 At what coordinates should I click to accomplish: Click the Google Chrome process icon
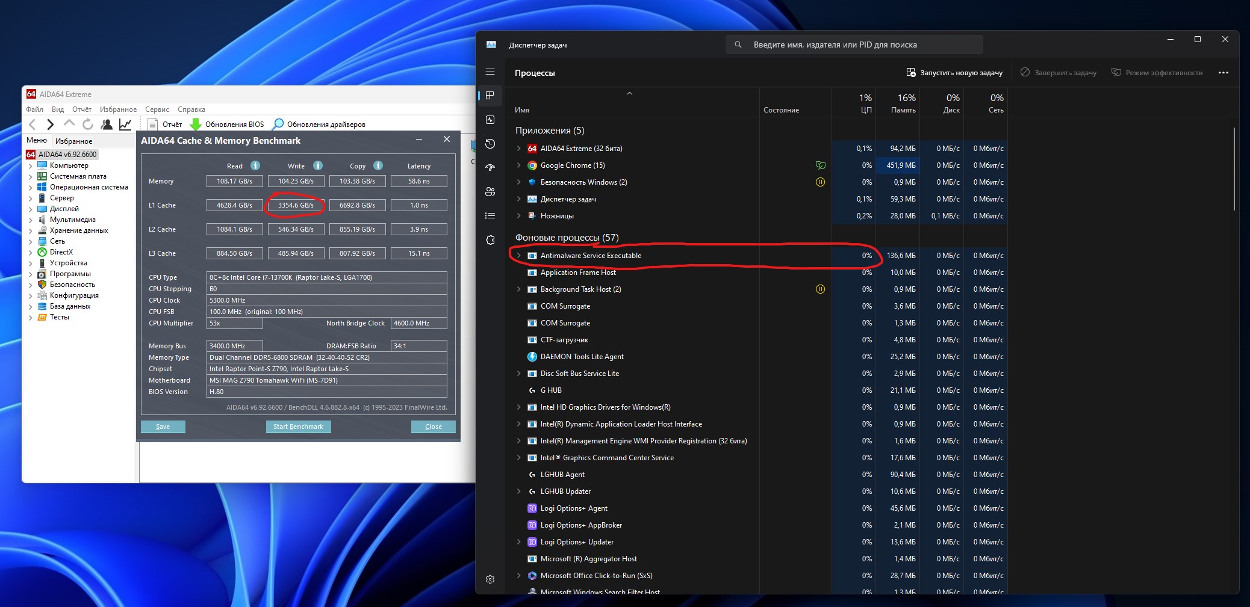[532, 165]
